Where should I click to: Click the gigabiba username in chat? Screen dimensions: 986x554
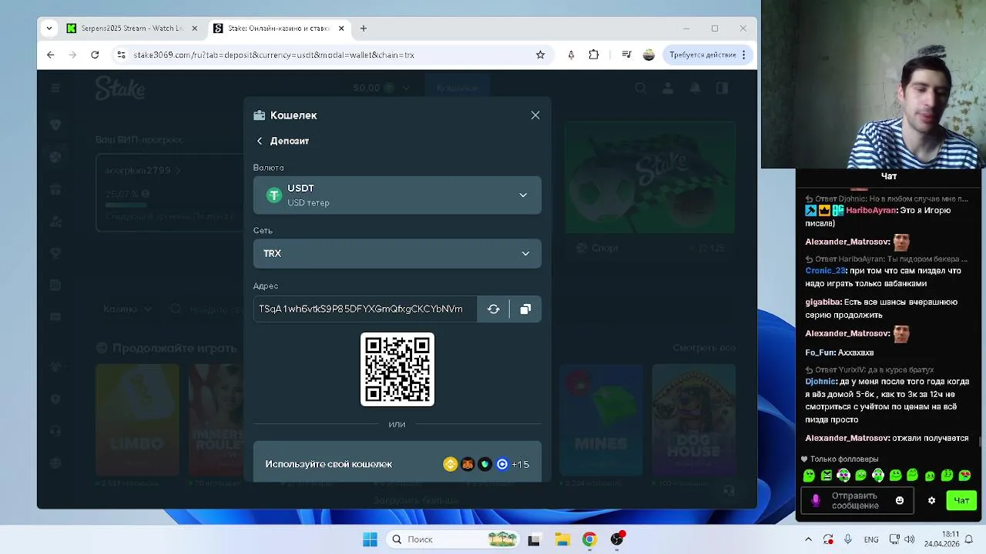(x=823, y=302)
